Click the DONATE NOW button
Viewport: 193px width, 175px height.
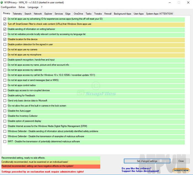click(181, 170)
